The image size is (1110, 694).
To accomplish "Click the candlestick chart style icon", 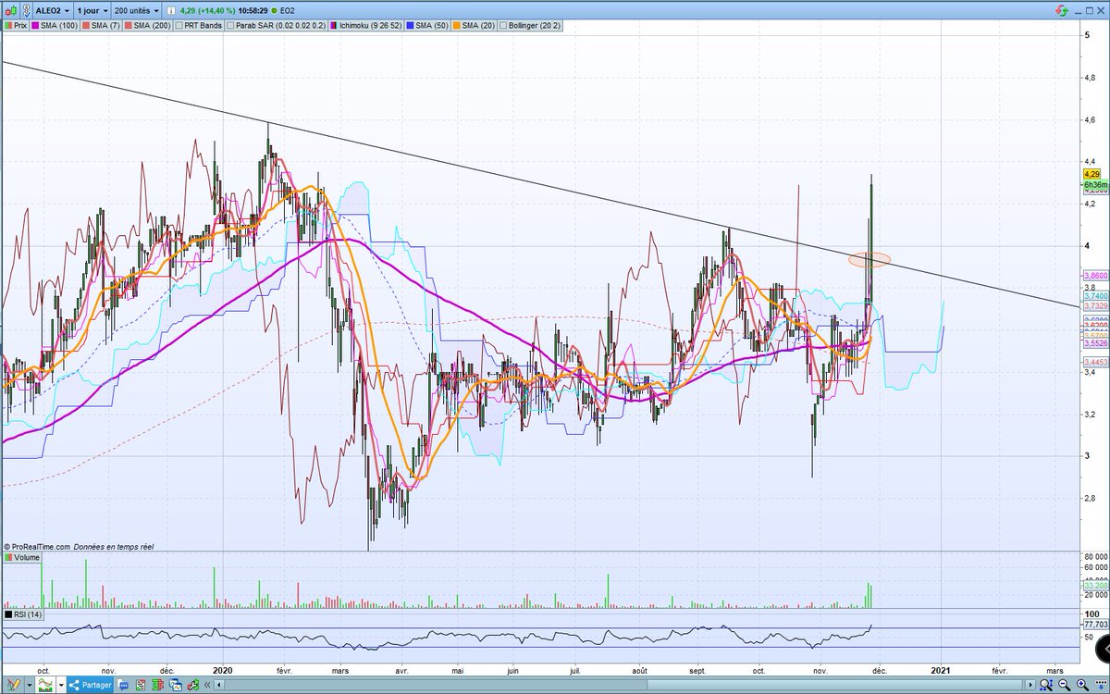I will [11, 11].
